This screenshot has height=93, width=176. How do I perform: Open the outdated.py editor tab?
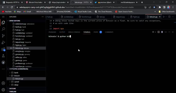(x=68, y=17)
